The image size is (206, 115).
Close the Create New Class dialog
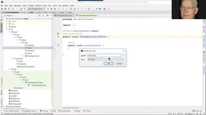[x=124, y=51]
